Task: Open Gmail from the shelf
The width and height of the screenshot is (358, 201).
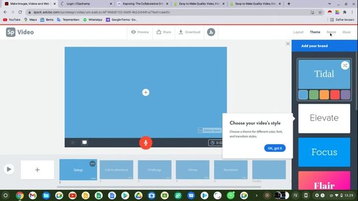Action: click(x=32, y=195)
